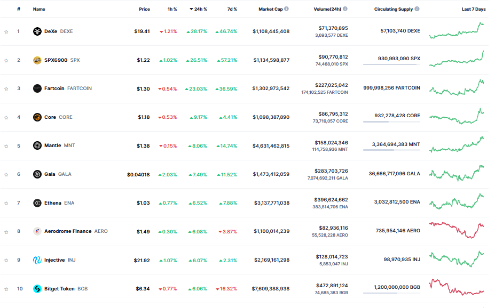495x308 pixels.
Task: Sort table by the 1h % column
Action: 172,9
